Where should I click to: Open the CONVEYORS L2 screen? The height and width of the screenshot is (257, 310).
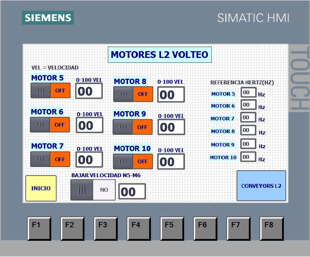261,185
